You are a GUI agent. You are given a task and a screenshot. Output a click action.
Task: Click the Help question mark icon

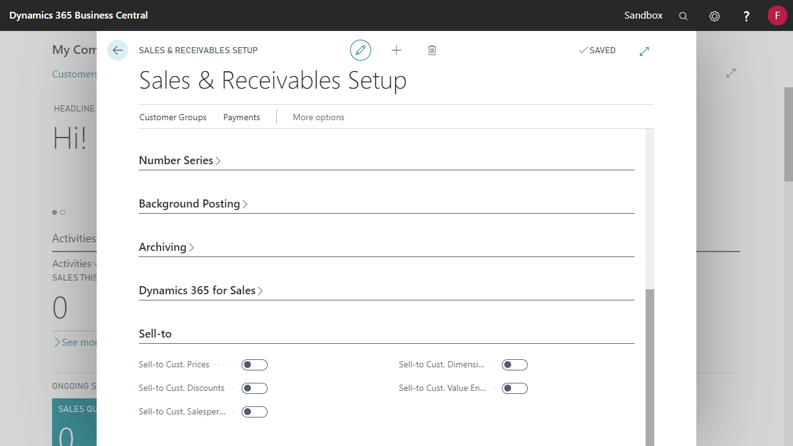tap(747, 16)
